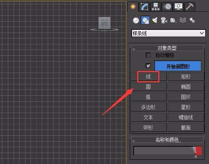Select the Space Warps wave icon
Screen dimensions: 209x164
(x=183, y=20)
